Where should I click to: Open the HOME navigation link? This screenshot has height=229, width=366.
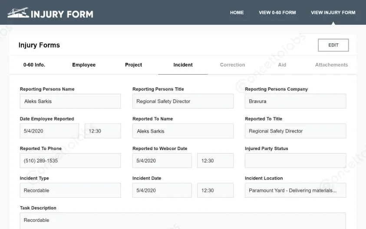click(x=237, y=13)
